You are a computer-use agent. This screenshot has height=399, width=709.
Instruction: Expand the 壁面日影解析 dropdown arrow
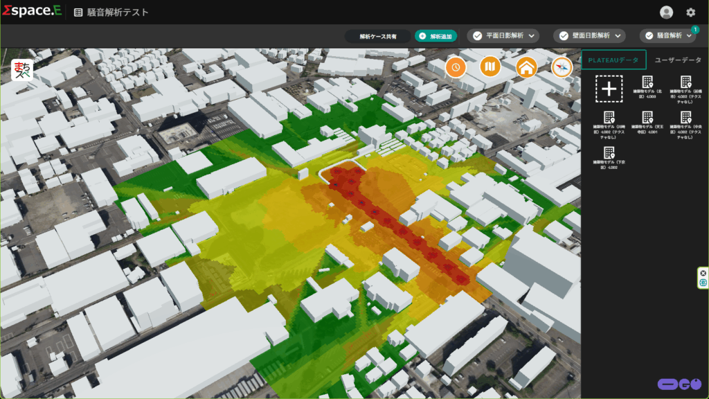618,36
